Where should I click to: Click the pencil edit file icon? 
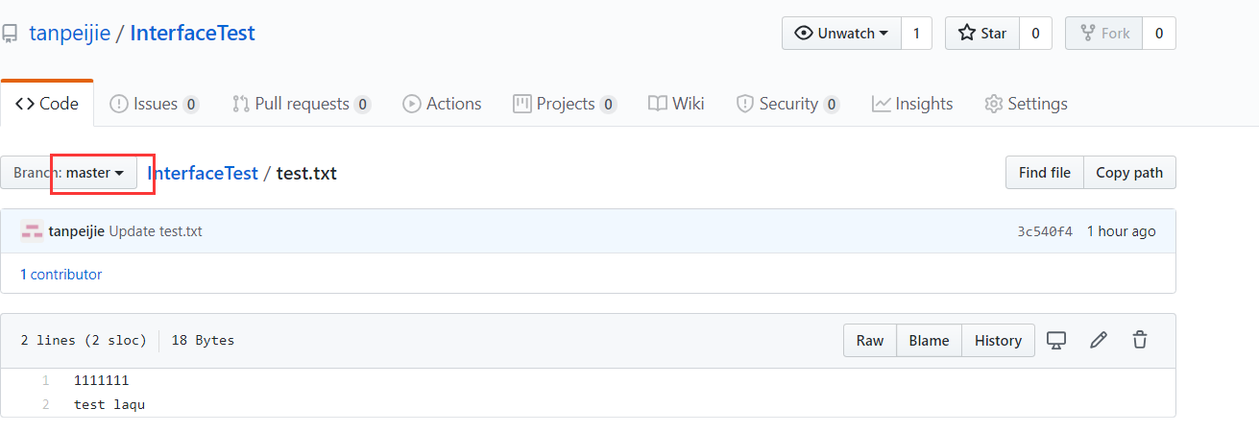click(x=1099, y=340)
